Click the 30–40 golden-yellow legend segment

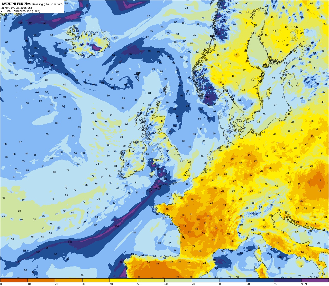96,280
